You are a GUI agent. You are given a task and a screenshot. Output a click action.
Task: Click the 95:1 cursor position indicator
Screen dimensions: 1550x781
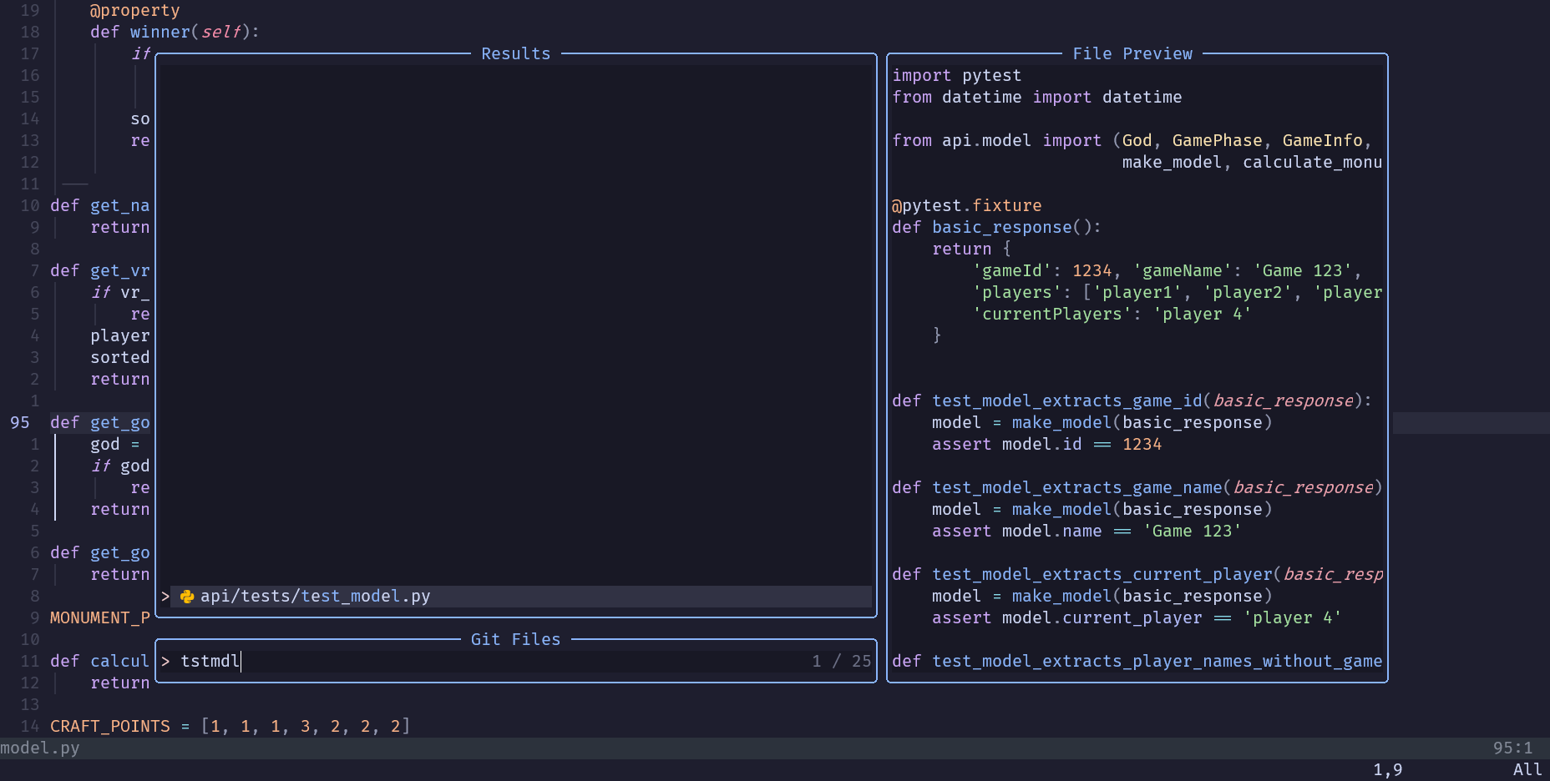tap(1513, 748)
